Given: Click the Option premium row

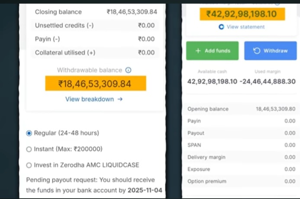Looking at the screenshot, I should click(241, 181).
